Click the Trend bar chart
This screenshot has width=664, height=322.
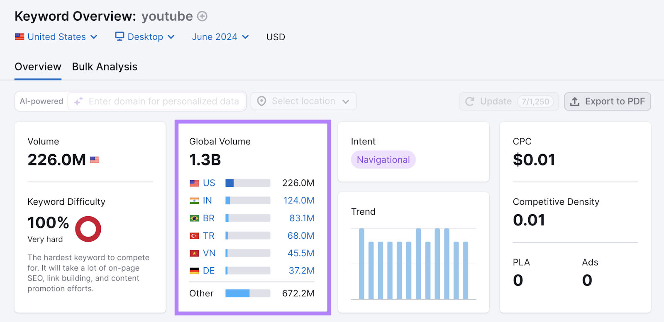[413, 264]
